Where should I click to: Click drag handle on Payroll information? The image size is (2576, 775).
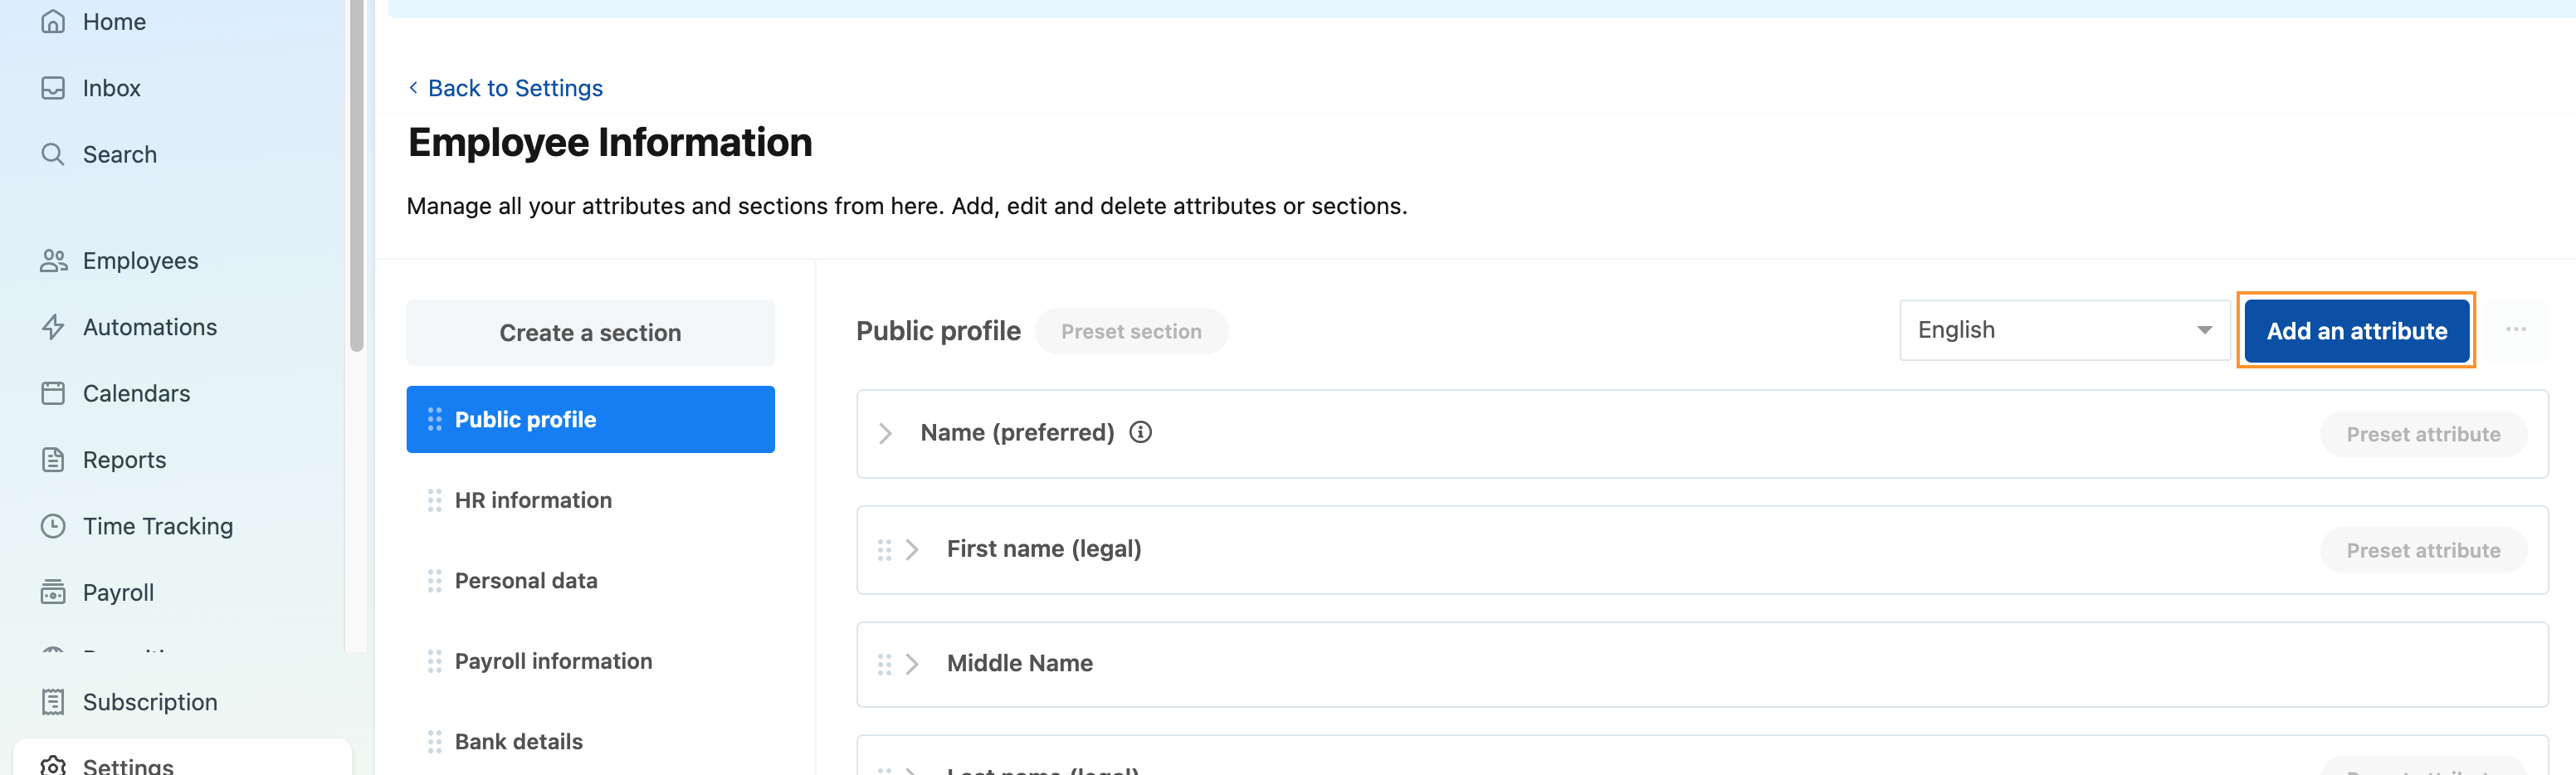(x=434, y=661)
